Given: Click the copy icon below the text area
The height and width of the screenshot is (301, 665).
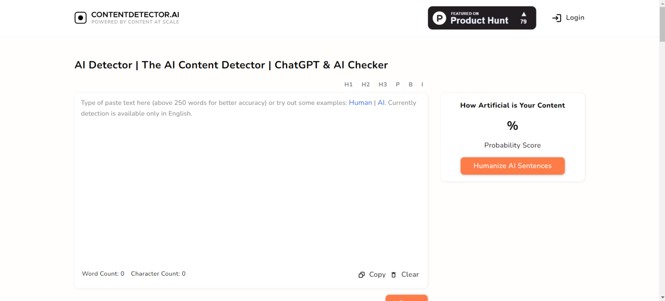Looking at the screenshot, I should tap(362, 275).
